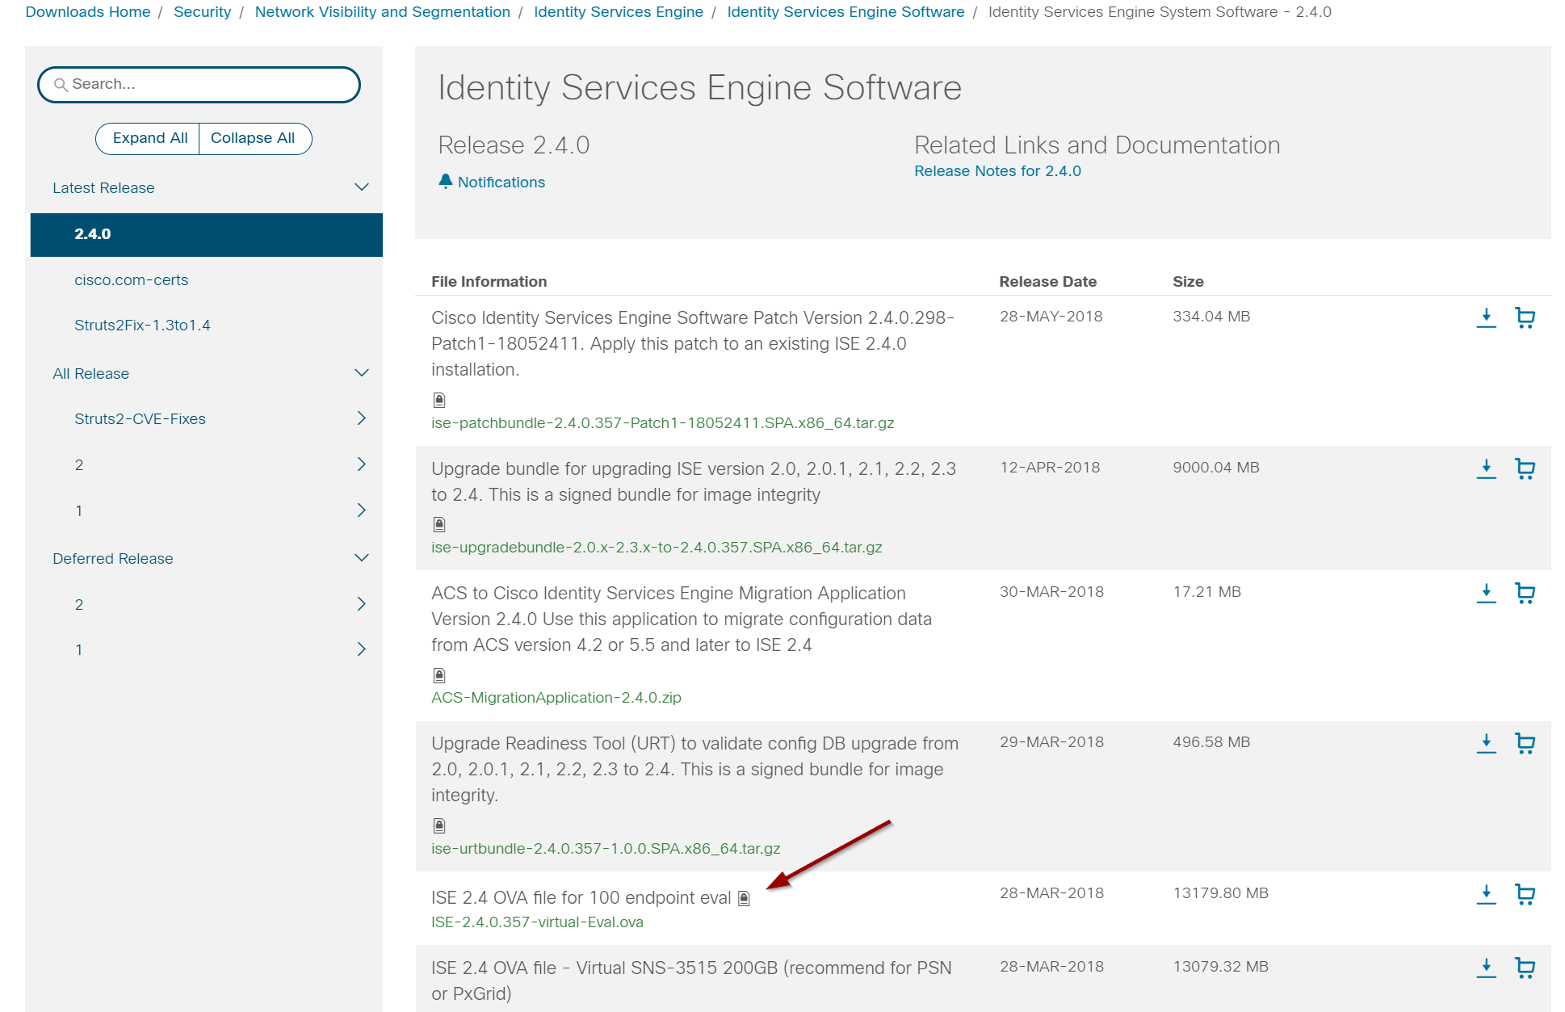Click Collapse All button

pyautogui.click(x=254, y=138)
